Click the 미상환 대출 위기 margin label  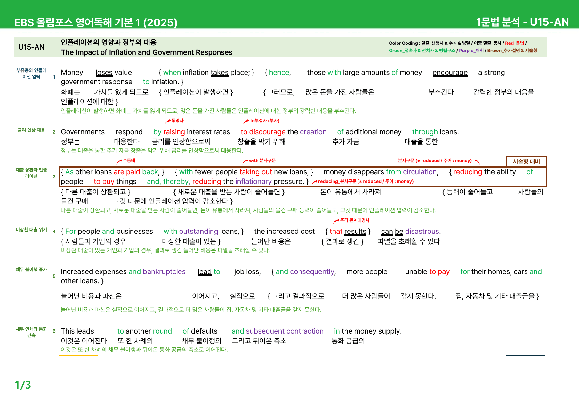pyautogui.click(x=31, y=230)
